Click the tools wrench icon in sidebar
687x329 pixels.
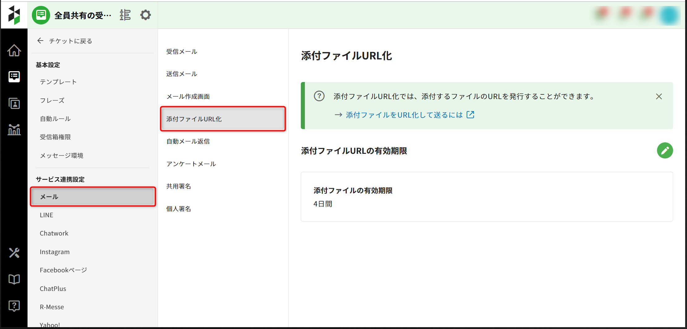point(14,253)
